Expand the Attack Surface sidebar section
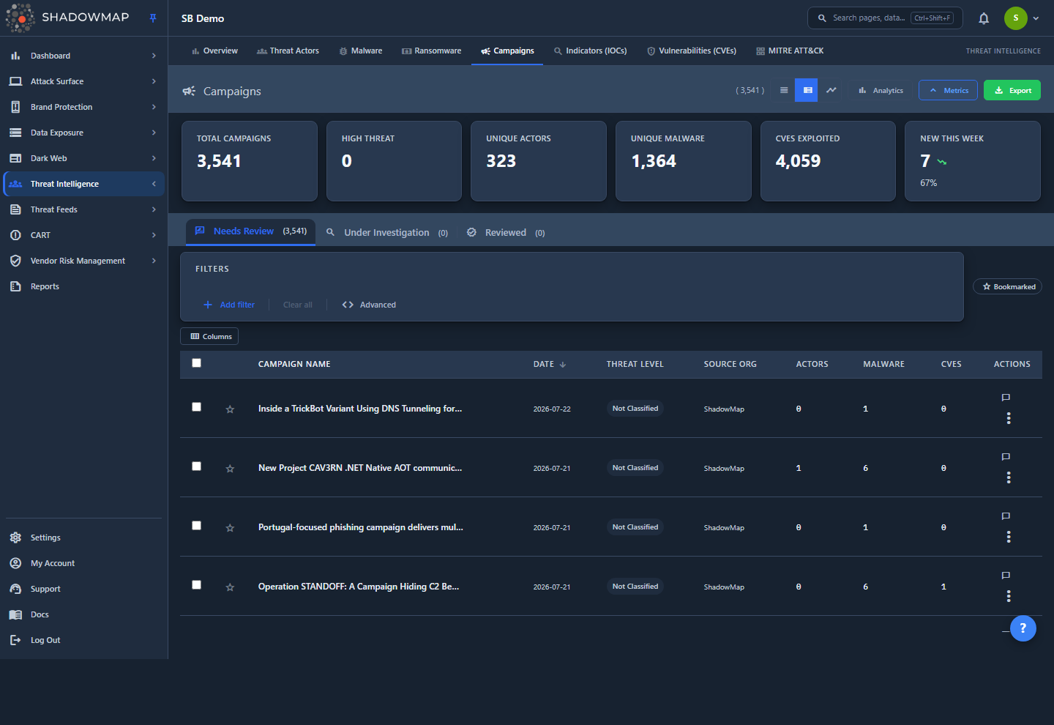Viewport: 1054px width, 725px height. click(84, 81)
